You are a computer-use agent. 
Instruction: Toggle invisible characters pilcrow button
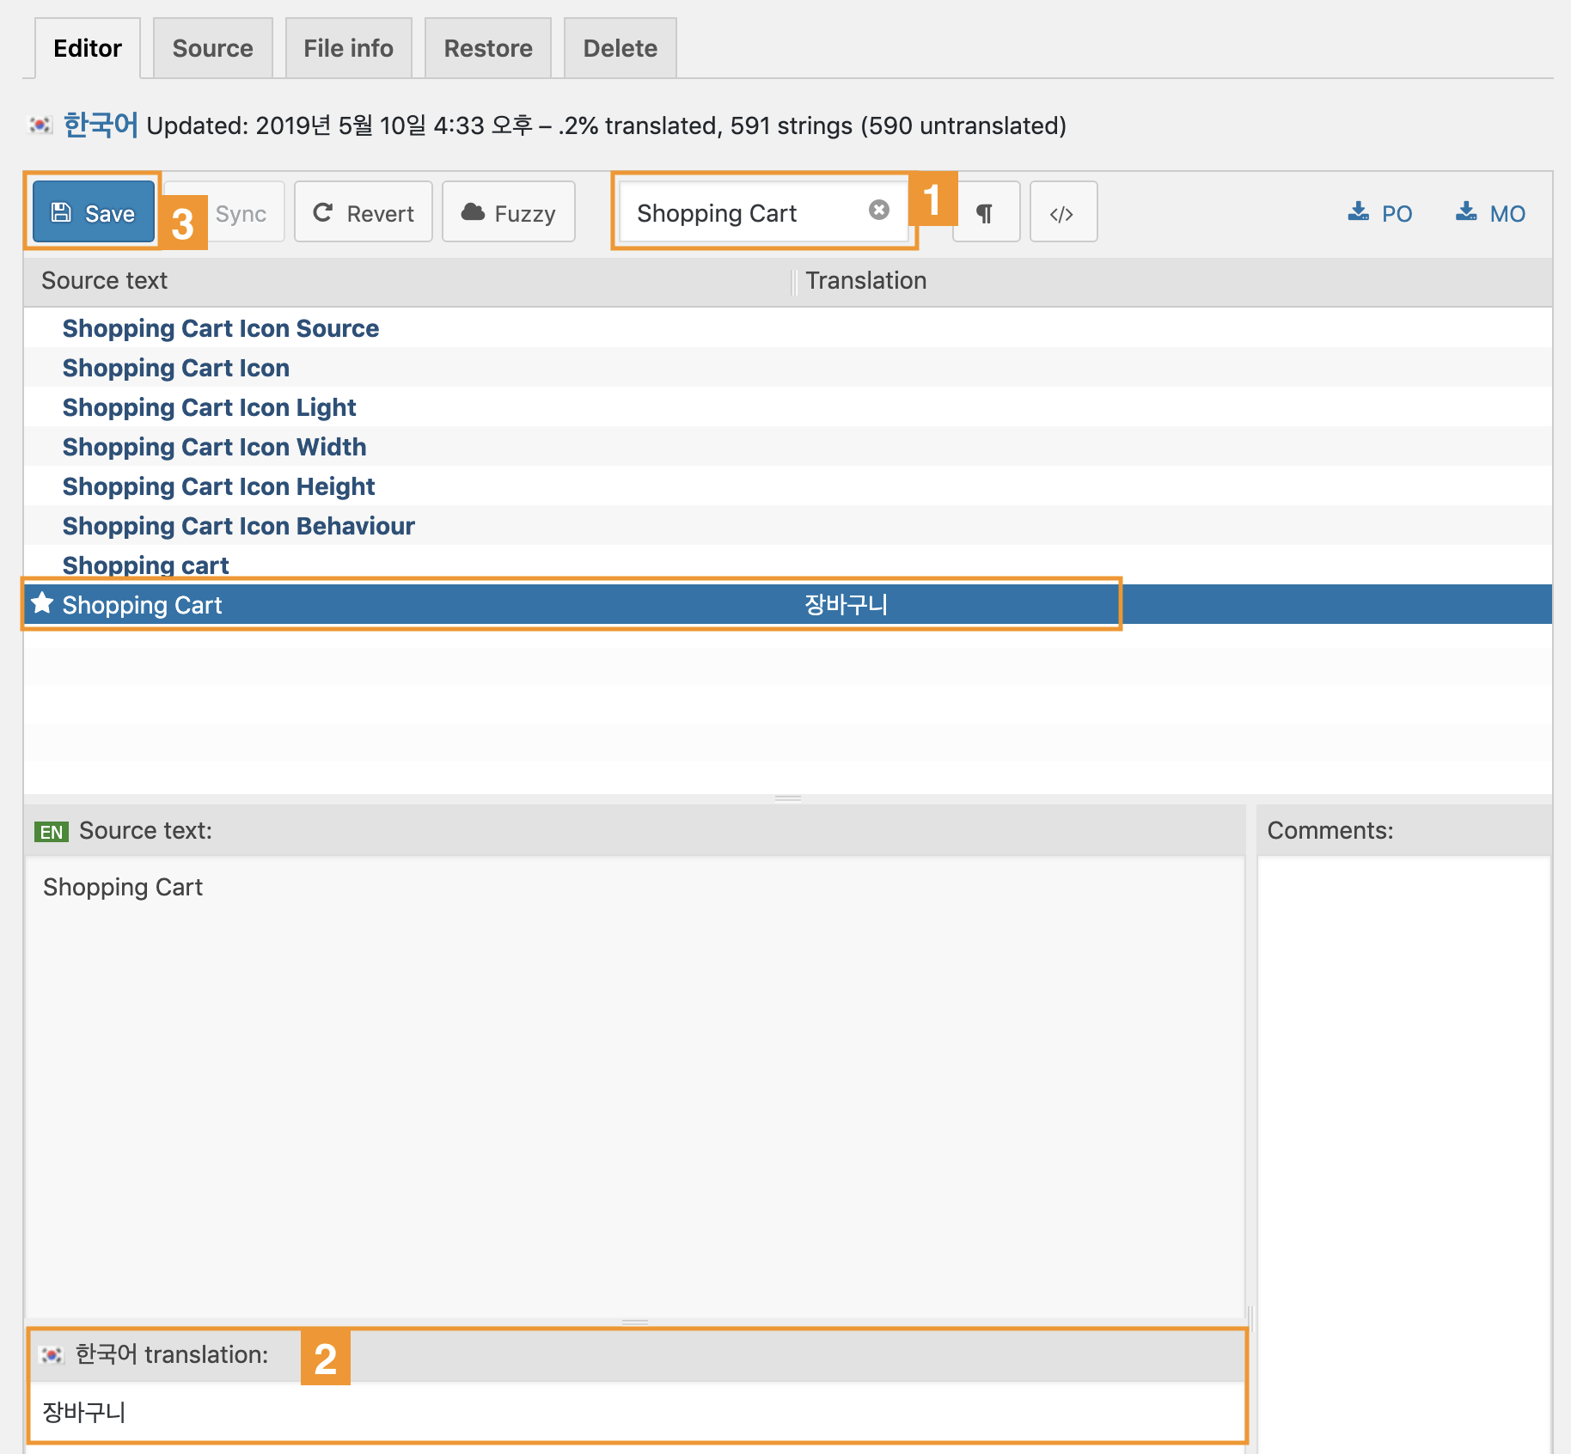point(986,213)
